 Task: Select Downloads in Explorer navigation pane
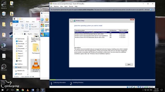point(21,44)
